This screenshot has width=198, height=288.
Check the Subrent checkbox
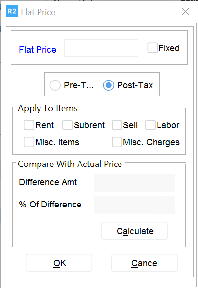click(67, 125)
